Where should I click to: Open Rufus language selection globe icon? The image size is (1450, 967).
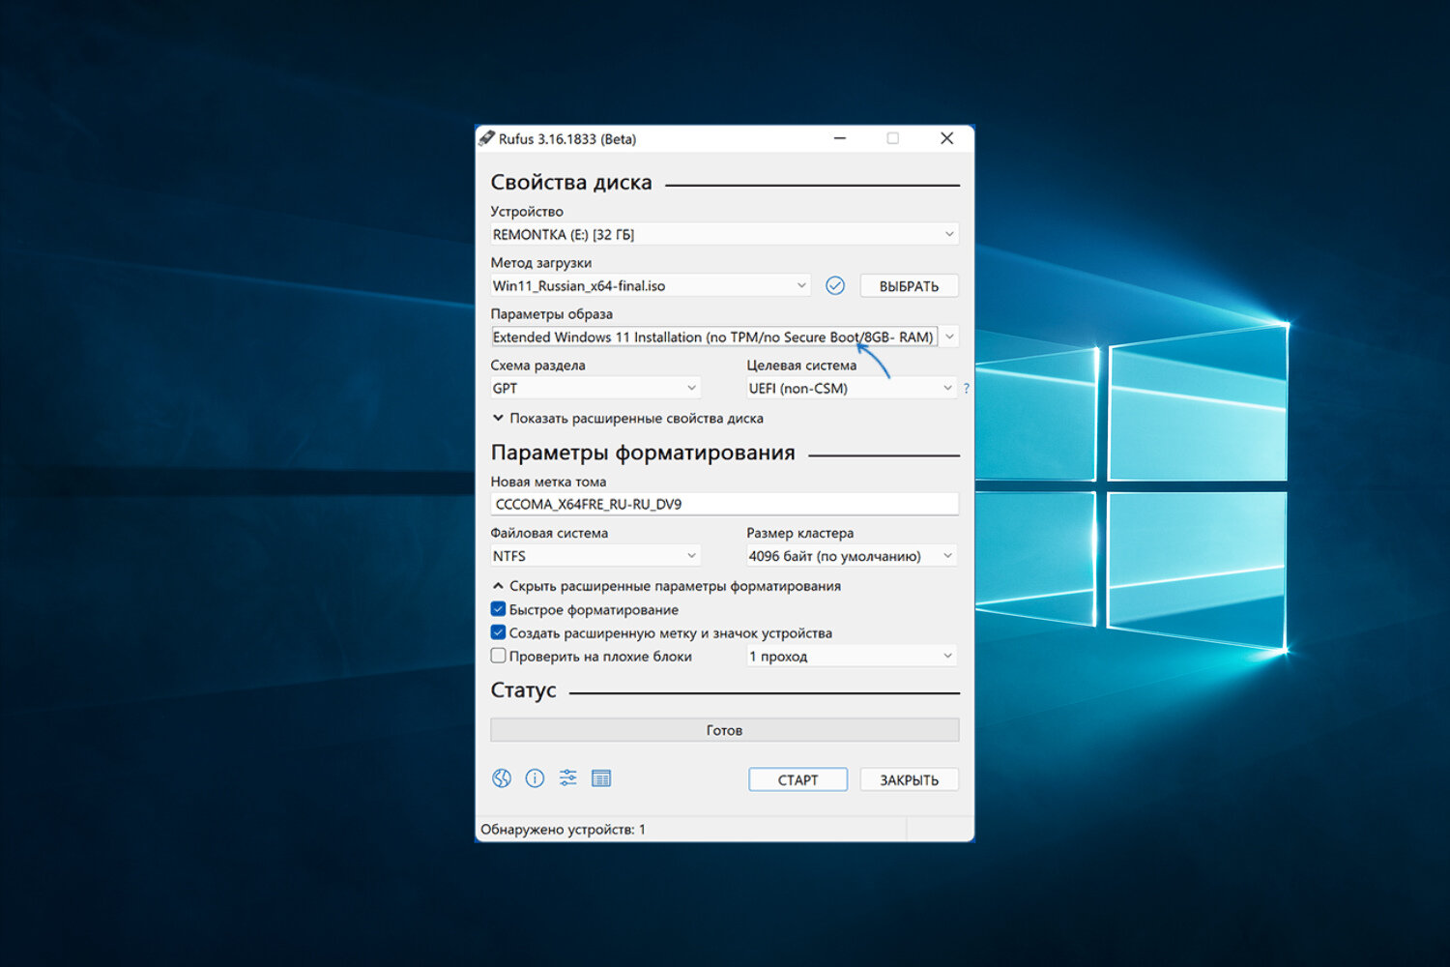pyautogui.click(x=501, y=778)
